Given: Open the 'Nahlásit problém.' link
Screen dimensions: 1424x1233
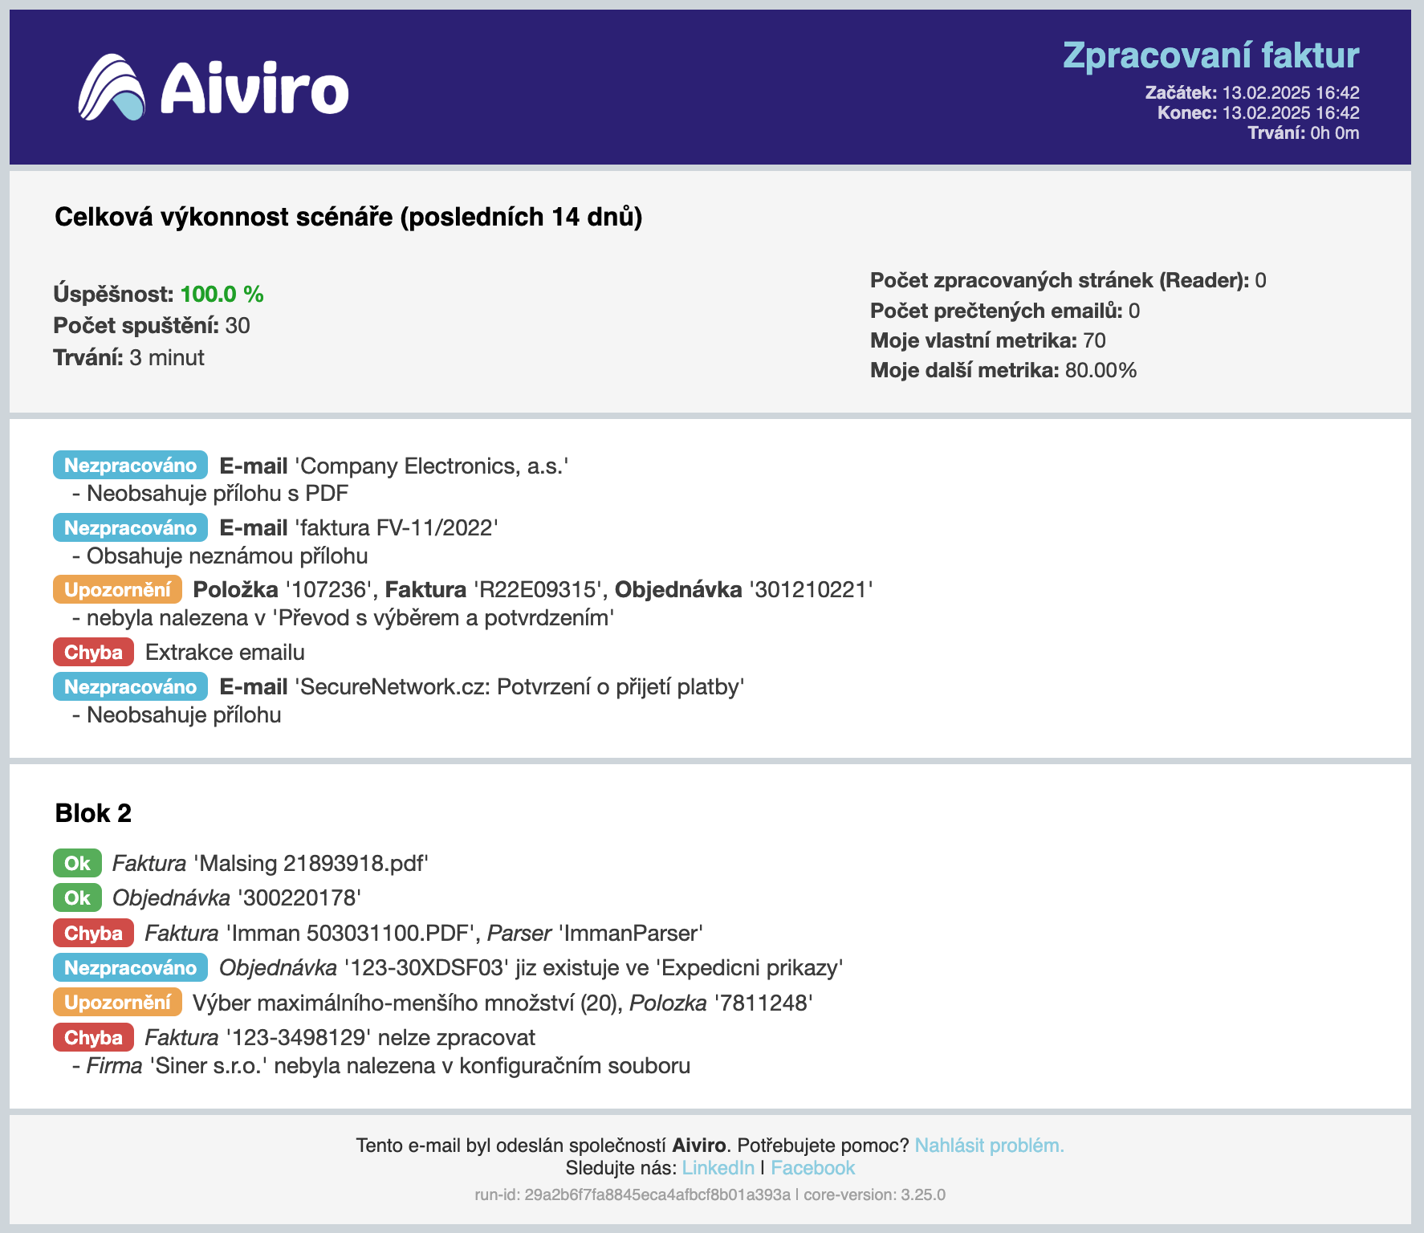Looking at the screenshot, I should [x=989, y=1146].
